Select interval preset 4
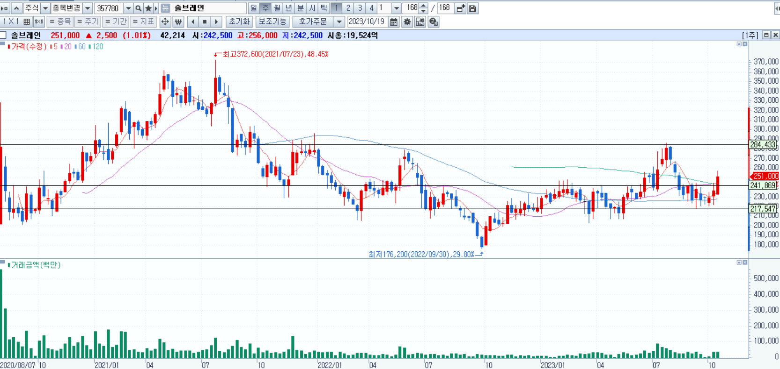Screen dimensions: 780x369 372,8
